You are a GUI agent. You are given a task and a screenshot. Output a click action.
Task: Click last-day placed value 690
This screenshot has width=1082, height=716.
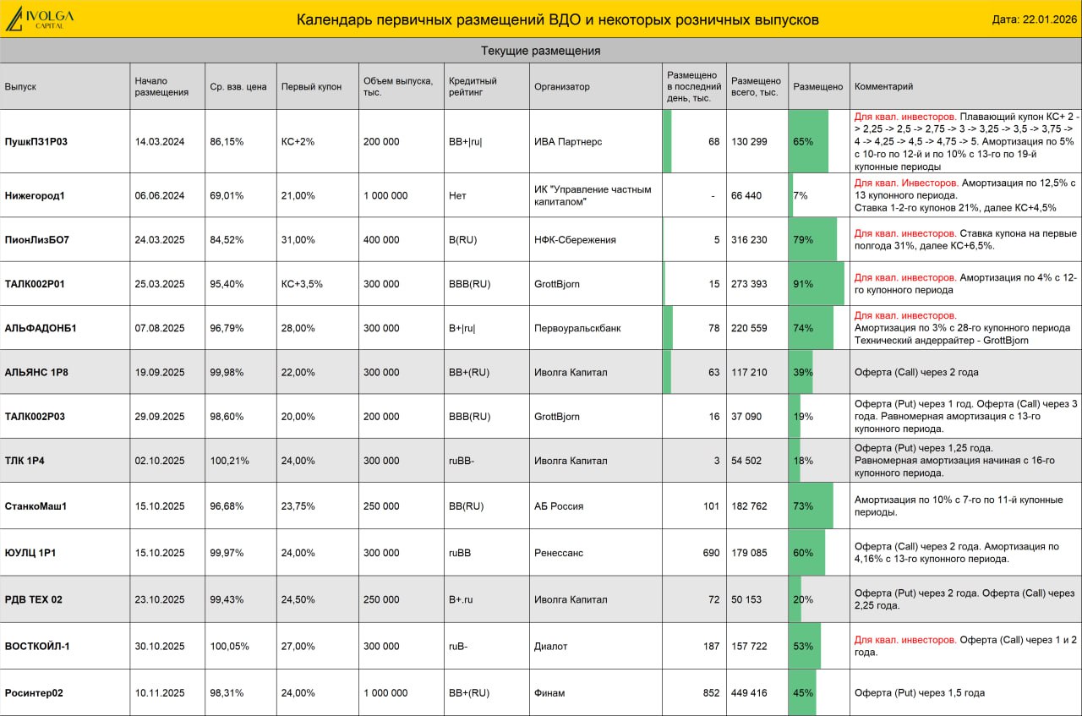click(712, 553)
